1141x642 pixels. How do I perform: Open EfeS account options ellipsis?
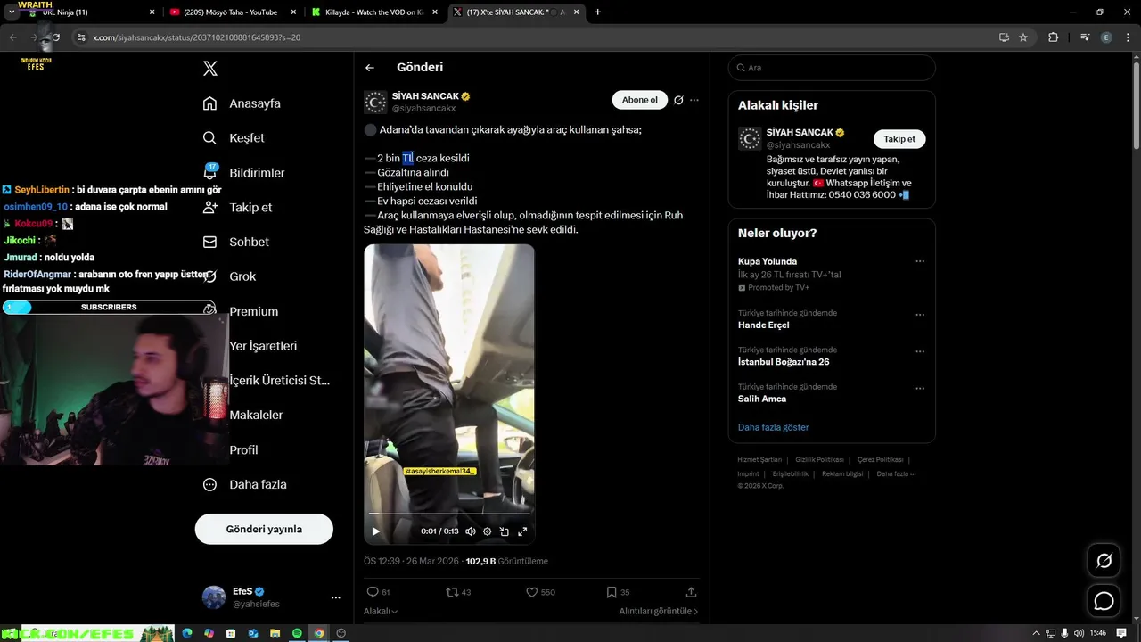(x=336, y=597)
